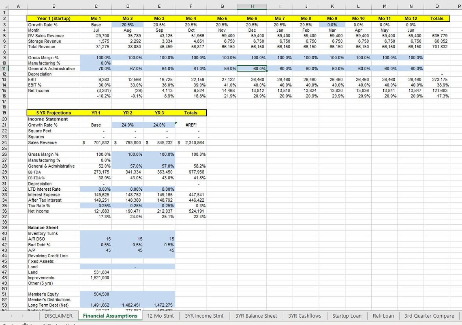The image size is (462, 325).
Task: Click column header H to select the column
Action: [252, 7]
